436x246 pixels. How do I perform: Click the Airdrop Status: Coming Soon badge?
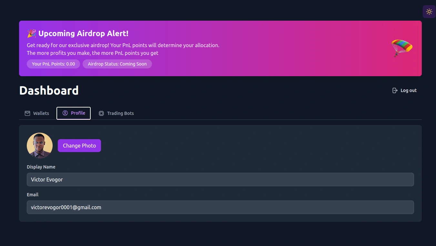[x=117, y=64]
